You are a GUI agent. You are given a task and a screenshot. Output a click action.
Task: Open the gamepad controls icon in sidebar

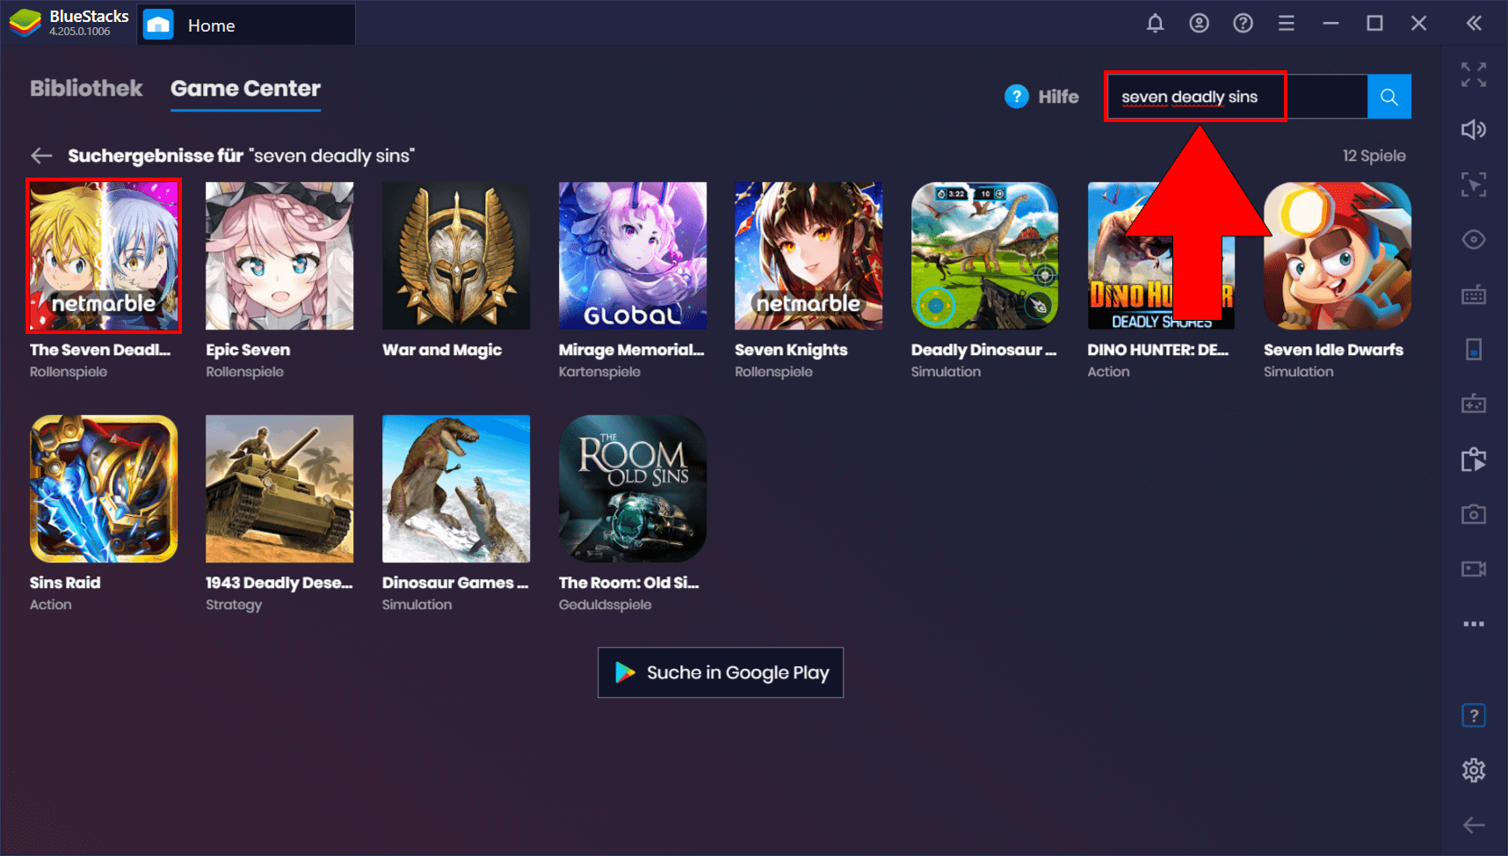click(1474, 404)
